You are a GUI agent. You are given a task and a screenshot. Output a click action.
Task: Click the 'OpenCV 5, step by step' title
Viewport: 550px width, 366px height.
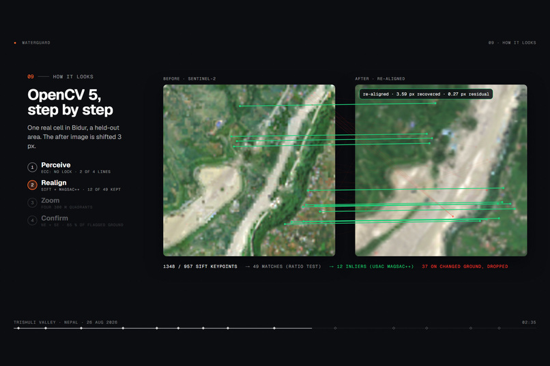click(x=70, y=102)
